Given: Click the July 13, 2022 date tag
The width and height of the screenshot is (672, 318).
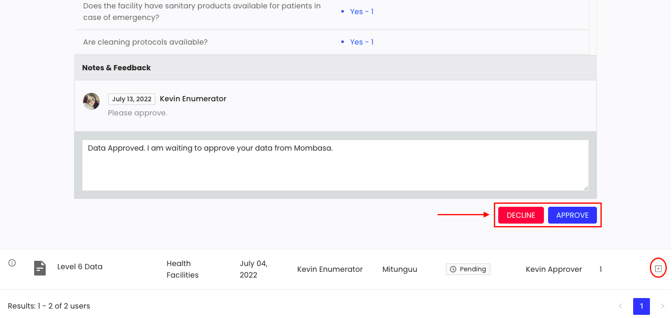Looking at the screenshot, I should click(x=132, y=99).
